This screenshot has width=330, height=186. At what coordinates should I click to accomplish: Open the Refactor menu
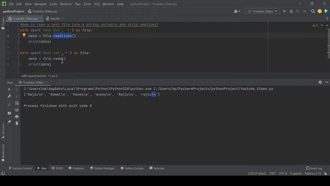click(66, 4)
